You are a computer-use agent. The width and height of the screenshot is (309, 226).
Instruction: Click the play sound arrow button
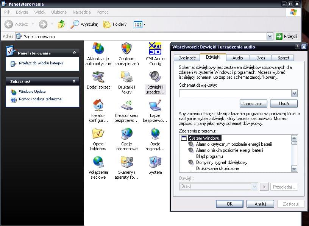[x=264, y=187]
